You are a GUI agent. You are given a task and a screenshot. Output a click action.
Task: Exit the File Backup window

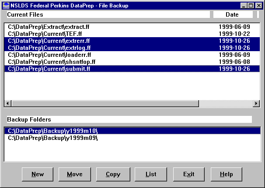(189, 174)
